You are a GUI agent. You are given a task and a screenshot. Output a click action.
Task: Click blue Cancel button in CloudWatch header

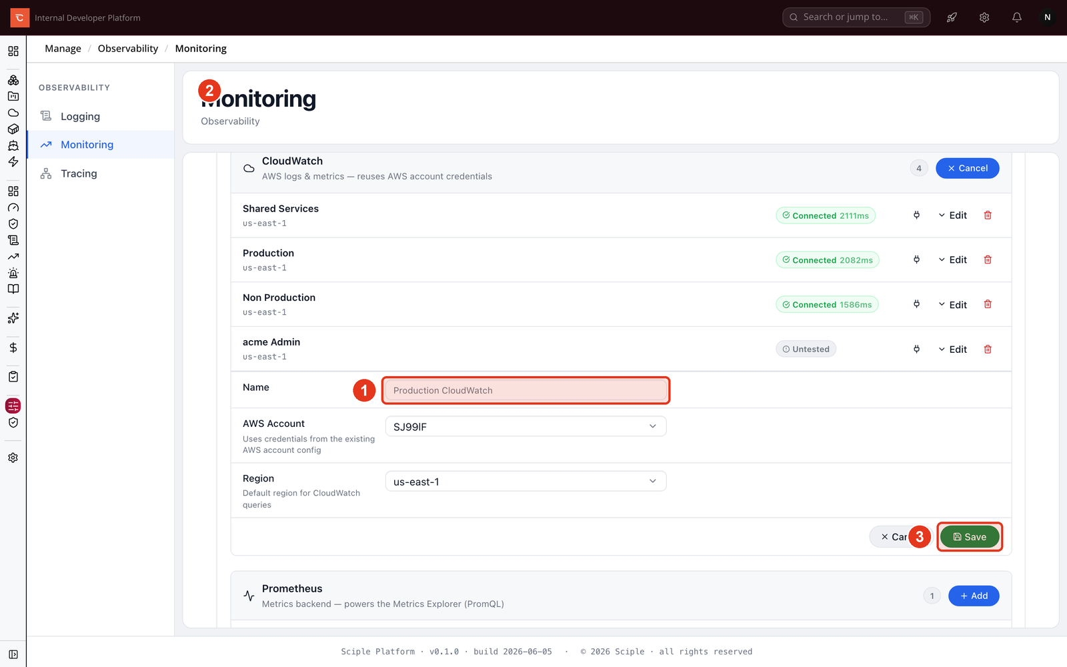coord(967,168)
